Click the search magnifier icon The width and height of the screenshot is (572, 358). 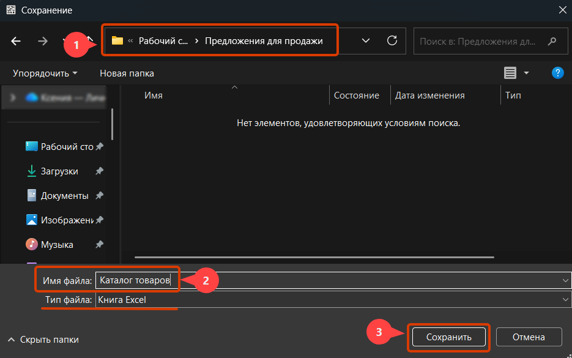click(552, 41)
